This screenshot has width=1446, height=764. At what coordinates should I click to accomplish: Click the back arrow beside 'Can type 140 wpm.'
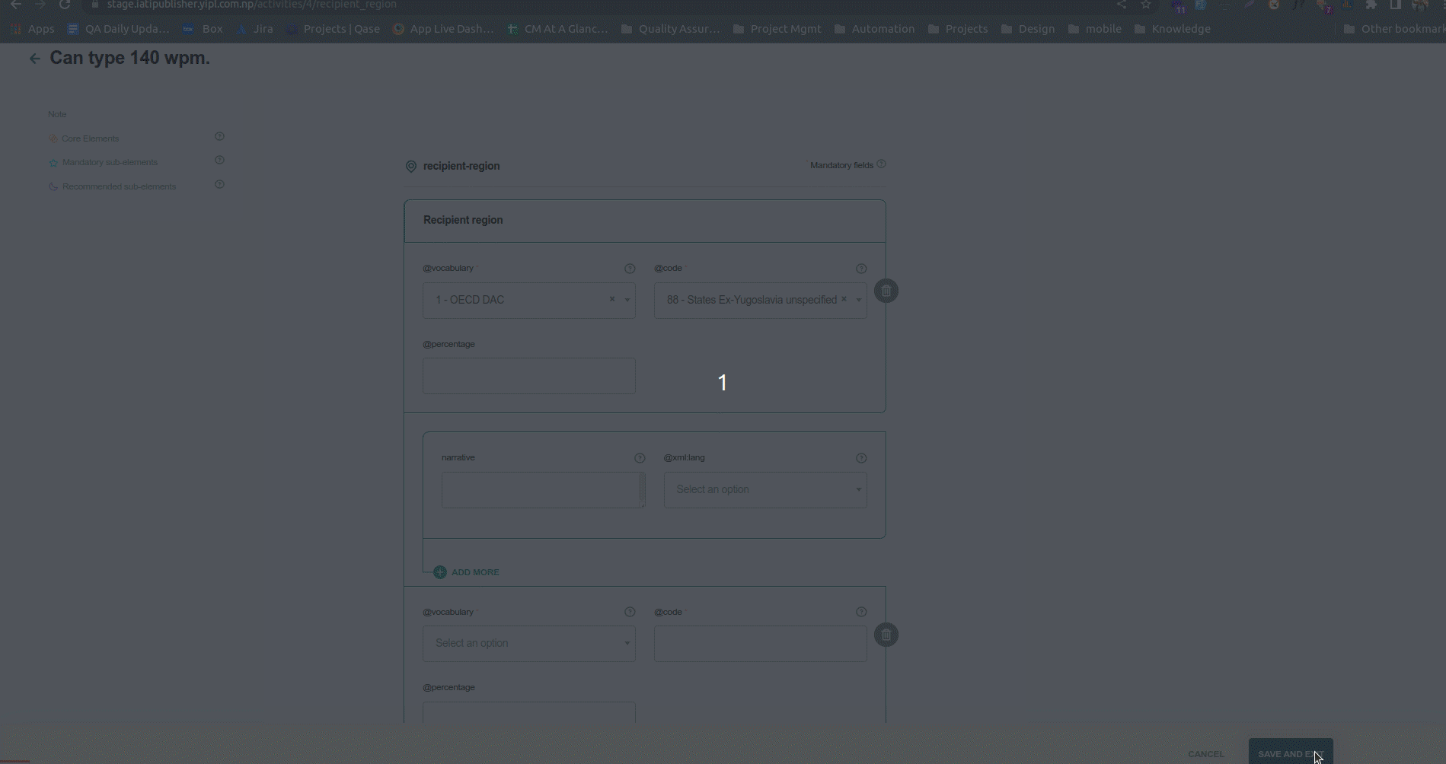pos(35,58)
